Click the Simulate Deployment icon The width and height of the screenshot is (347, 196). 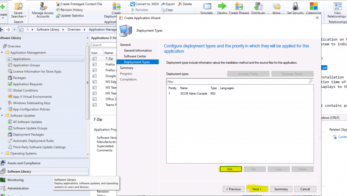(207, 6)
